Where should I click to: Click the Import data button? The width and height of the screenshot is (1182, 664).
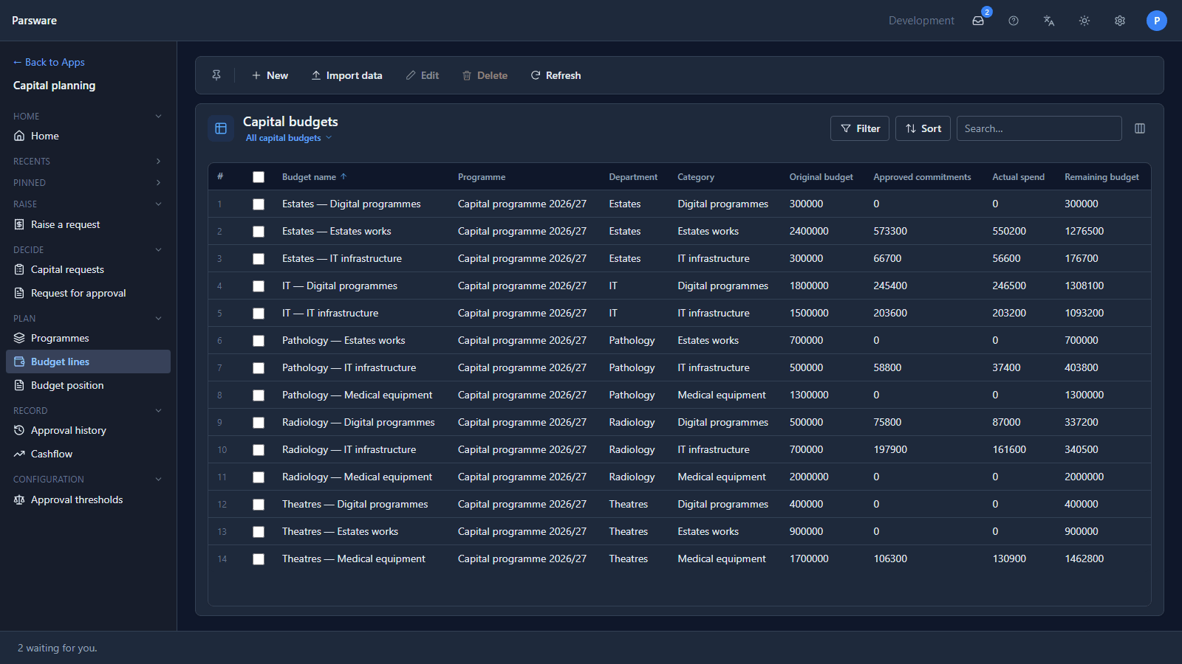coord(346,75)
